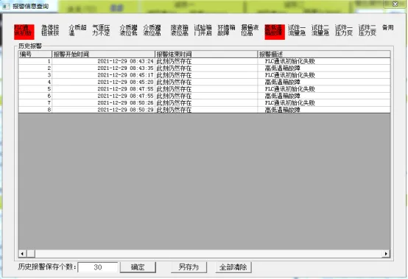The image size is (408, 279).
Task: Click the 确定 confirm button
Action: (x=138, y=267)
